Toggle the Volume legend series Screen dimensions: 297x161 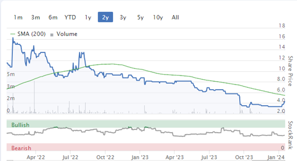(67, 34)
